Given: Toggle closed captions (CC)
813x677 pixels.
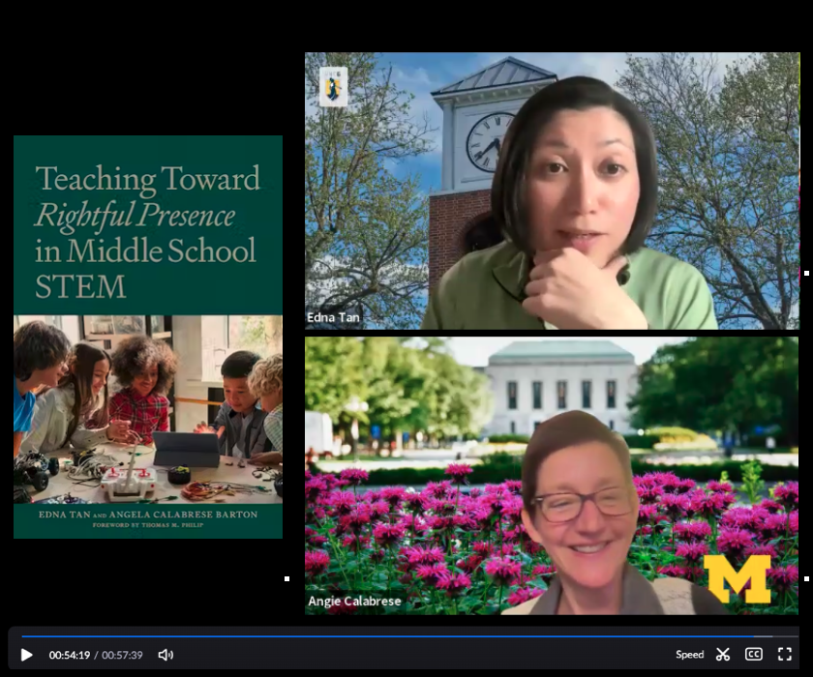Looking at the screenshot, I should tap(753, 654).
